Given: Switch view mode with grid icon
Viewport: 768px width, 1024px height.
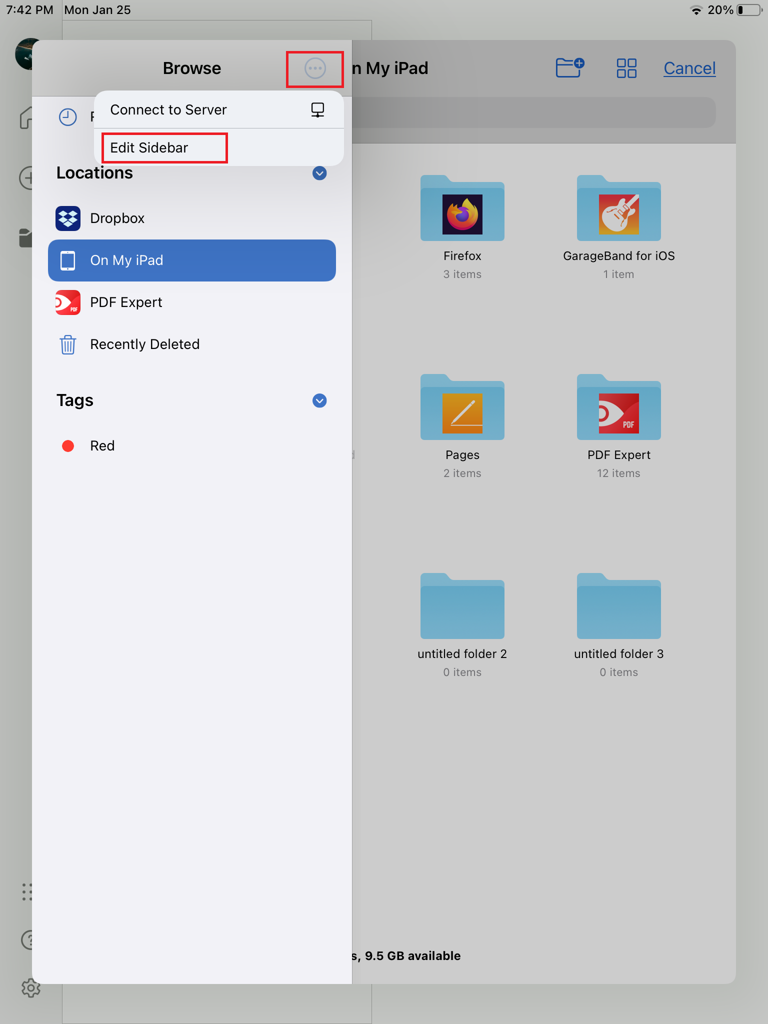Looking at the screenshot, I should click(626, 68).
